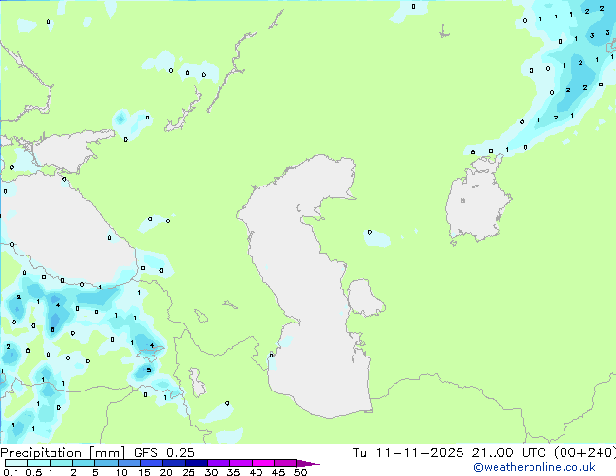Click the legend value label '10'

(121, 472)
